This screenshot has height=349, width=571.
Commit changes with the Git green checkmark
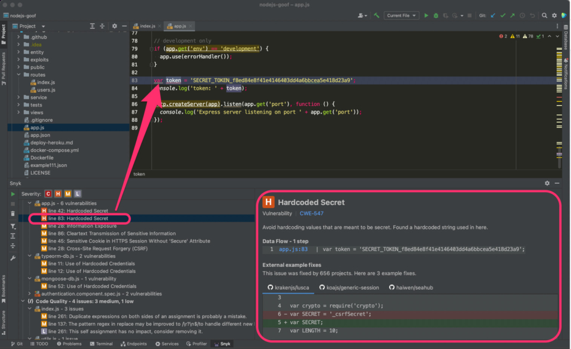[503, 15]
